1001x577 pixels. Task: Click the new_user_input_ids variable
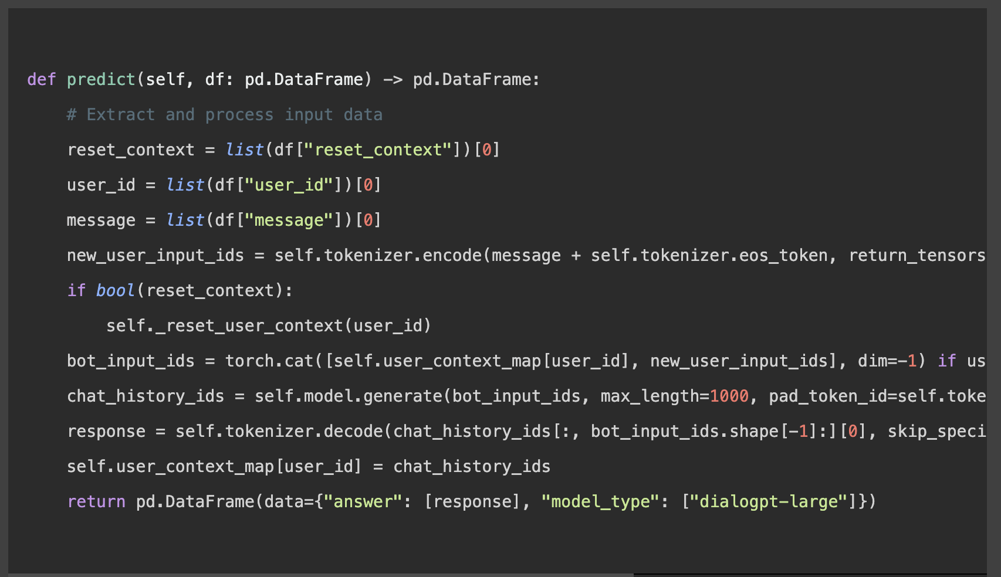[x=155, y=256]
